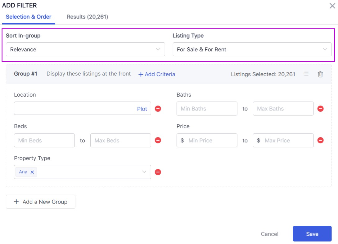Open the Property Type dropdown
Viewport: 338px width, 244px height.
point(93,172)
